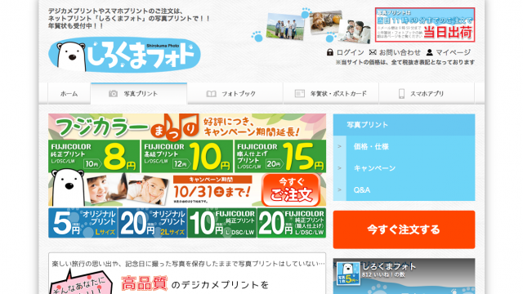Click the 写真プリント sidebar heading
Screen dimensions: 523x294
pyautogui.click(x=404, y=125)
